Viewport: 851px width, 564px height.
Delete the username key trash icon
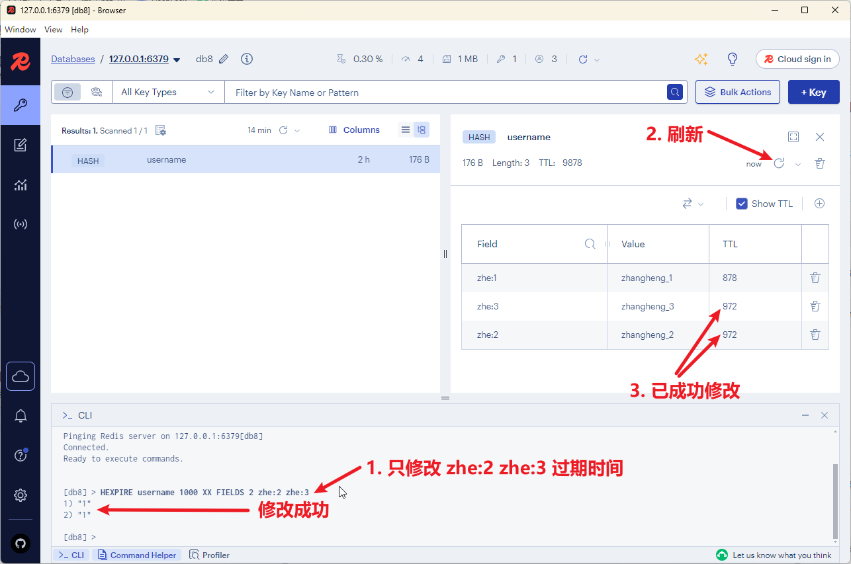coord(820,163)
